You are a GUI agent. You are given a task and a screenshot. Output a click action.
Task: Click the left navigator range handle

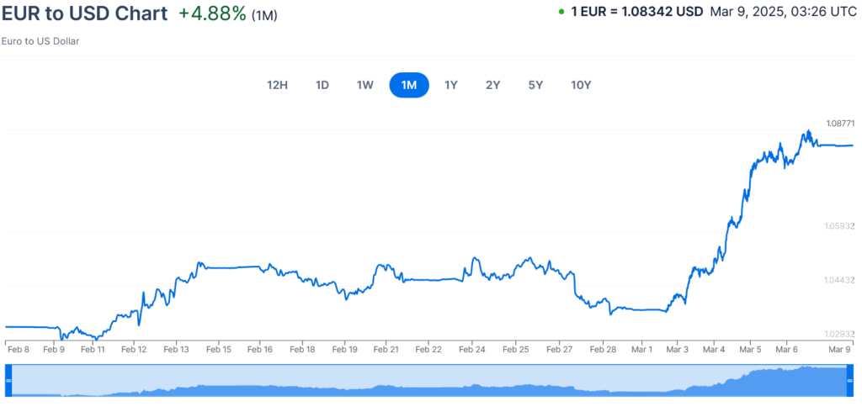(x=8, y=380)
